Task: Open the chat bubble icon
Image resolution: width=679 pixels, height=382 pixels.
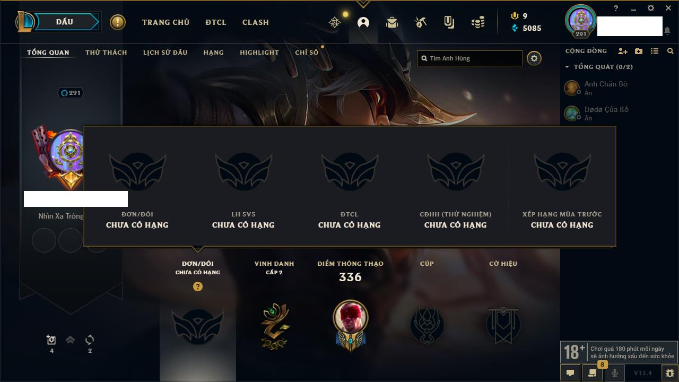Action: pos(570,373)
